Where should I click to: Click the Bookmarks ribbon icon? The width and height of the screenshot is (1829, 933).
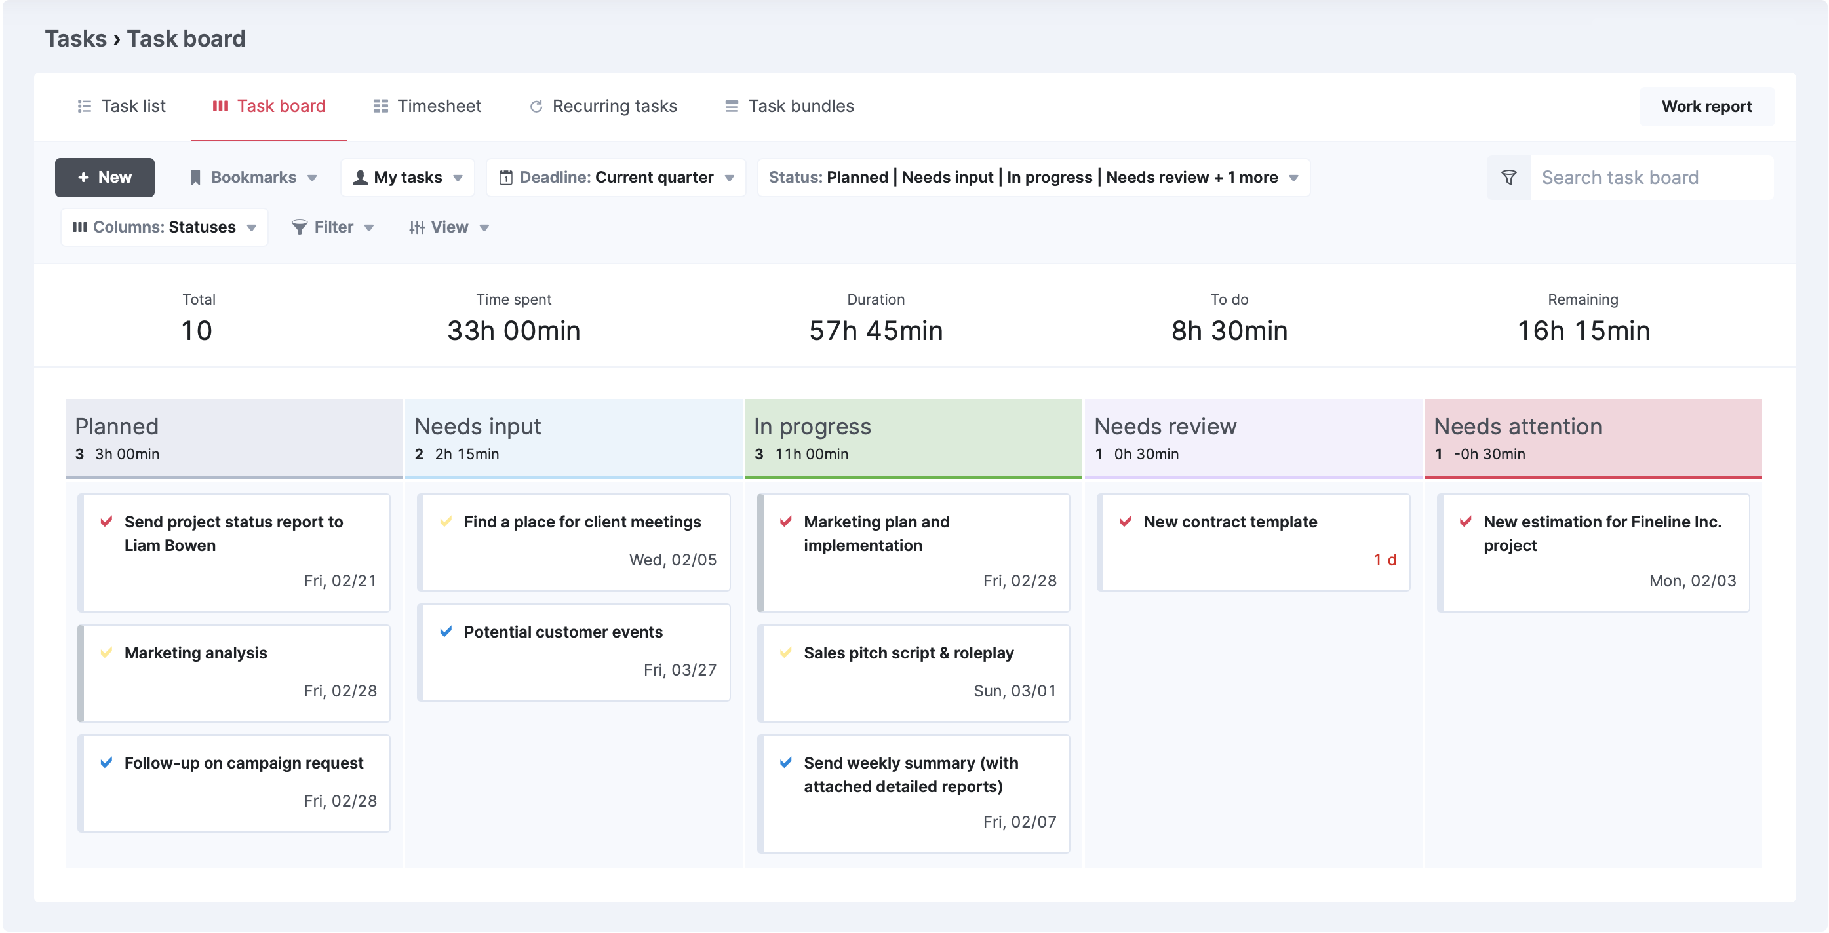pos(195,178)
